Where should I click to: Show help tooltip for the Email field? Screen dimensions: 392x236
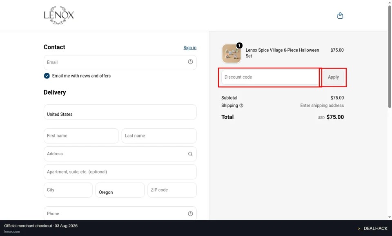tap(190, 62)
